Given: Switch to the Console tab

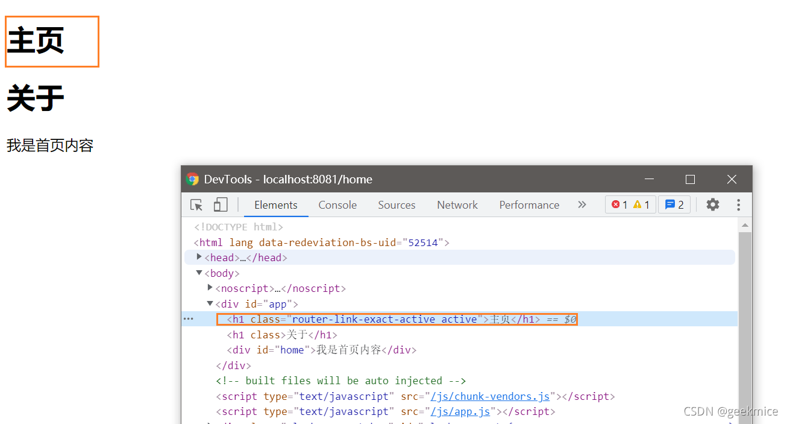Looking at the screenshot, I should click(337, 205).
